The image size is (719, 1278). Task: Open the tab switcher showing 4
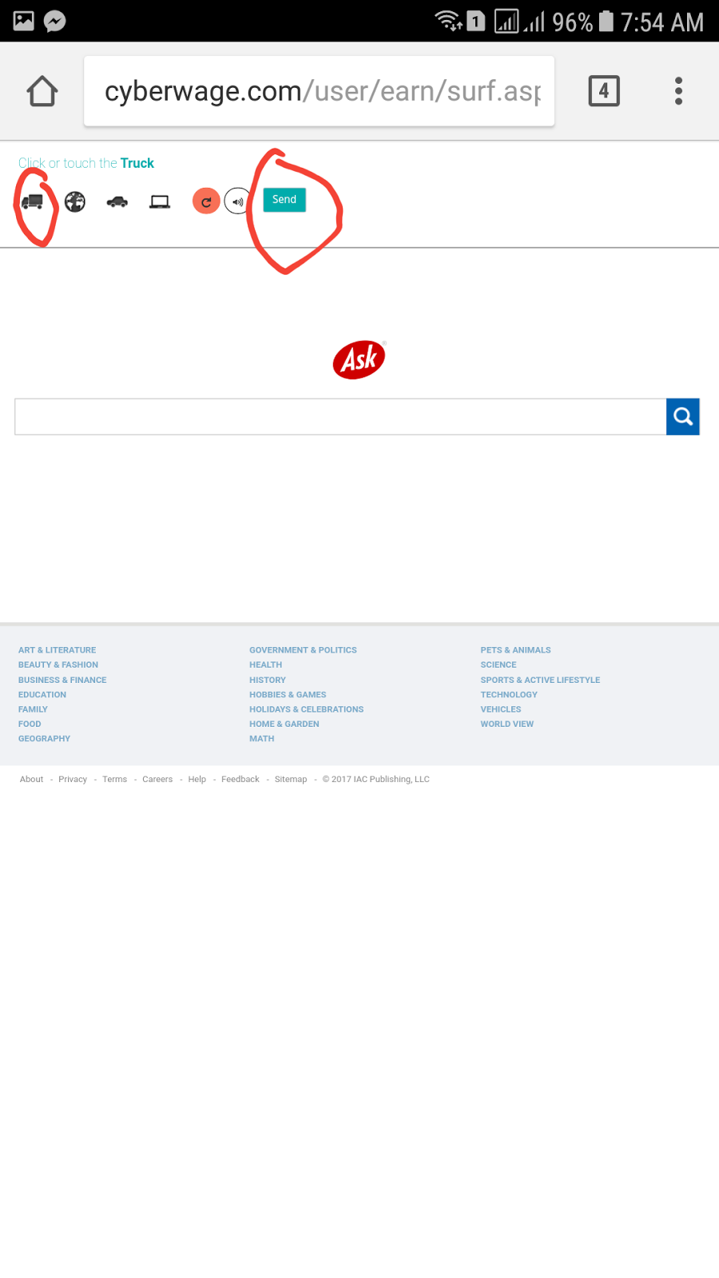(x=604, y=91)
